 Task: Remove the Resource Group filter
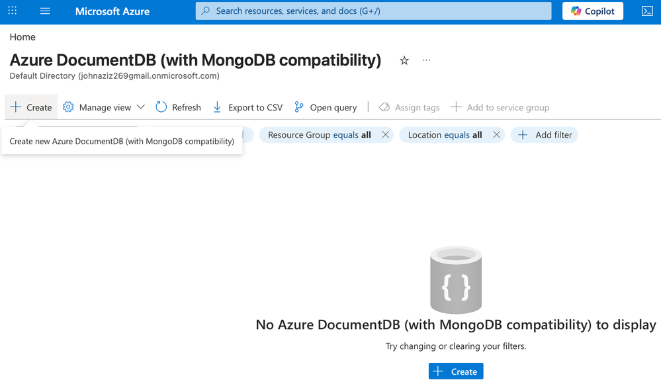pos(385,134)
